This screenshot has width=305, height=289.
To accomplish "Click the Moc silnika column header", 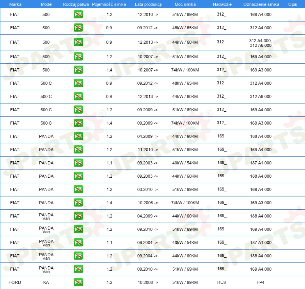I will pos(185,4).
